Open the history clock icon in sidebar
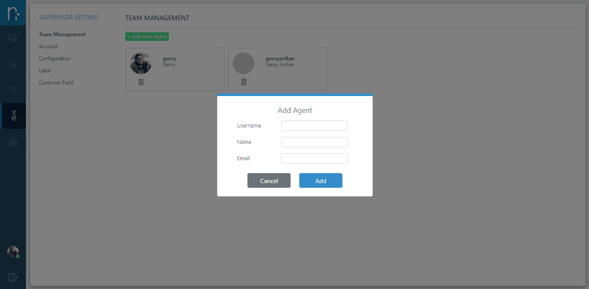 [x=13, y=90]
